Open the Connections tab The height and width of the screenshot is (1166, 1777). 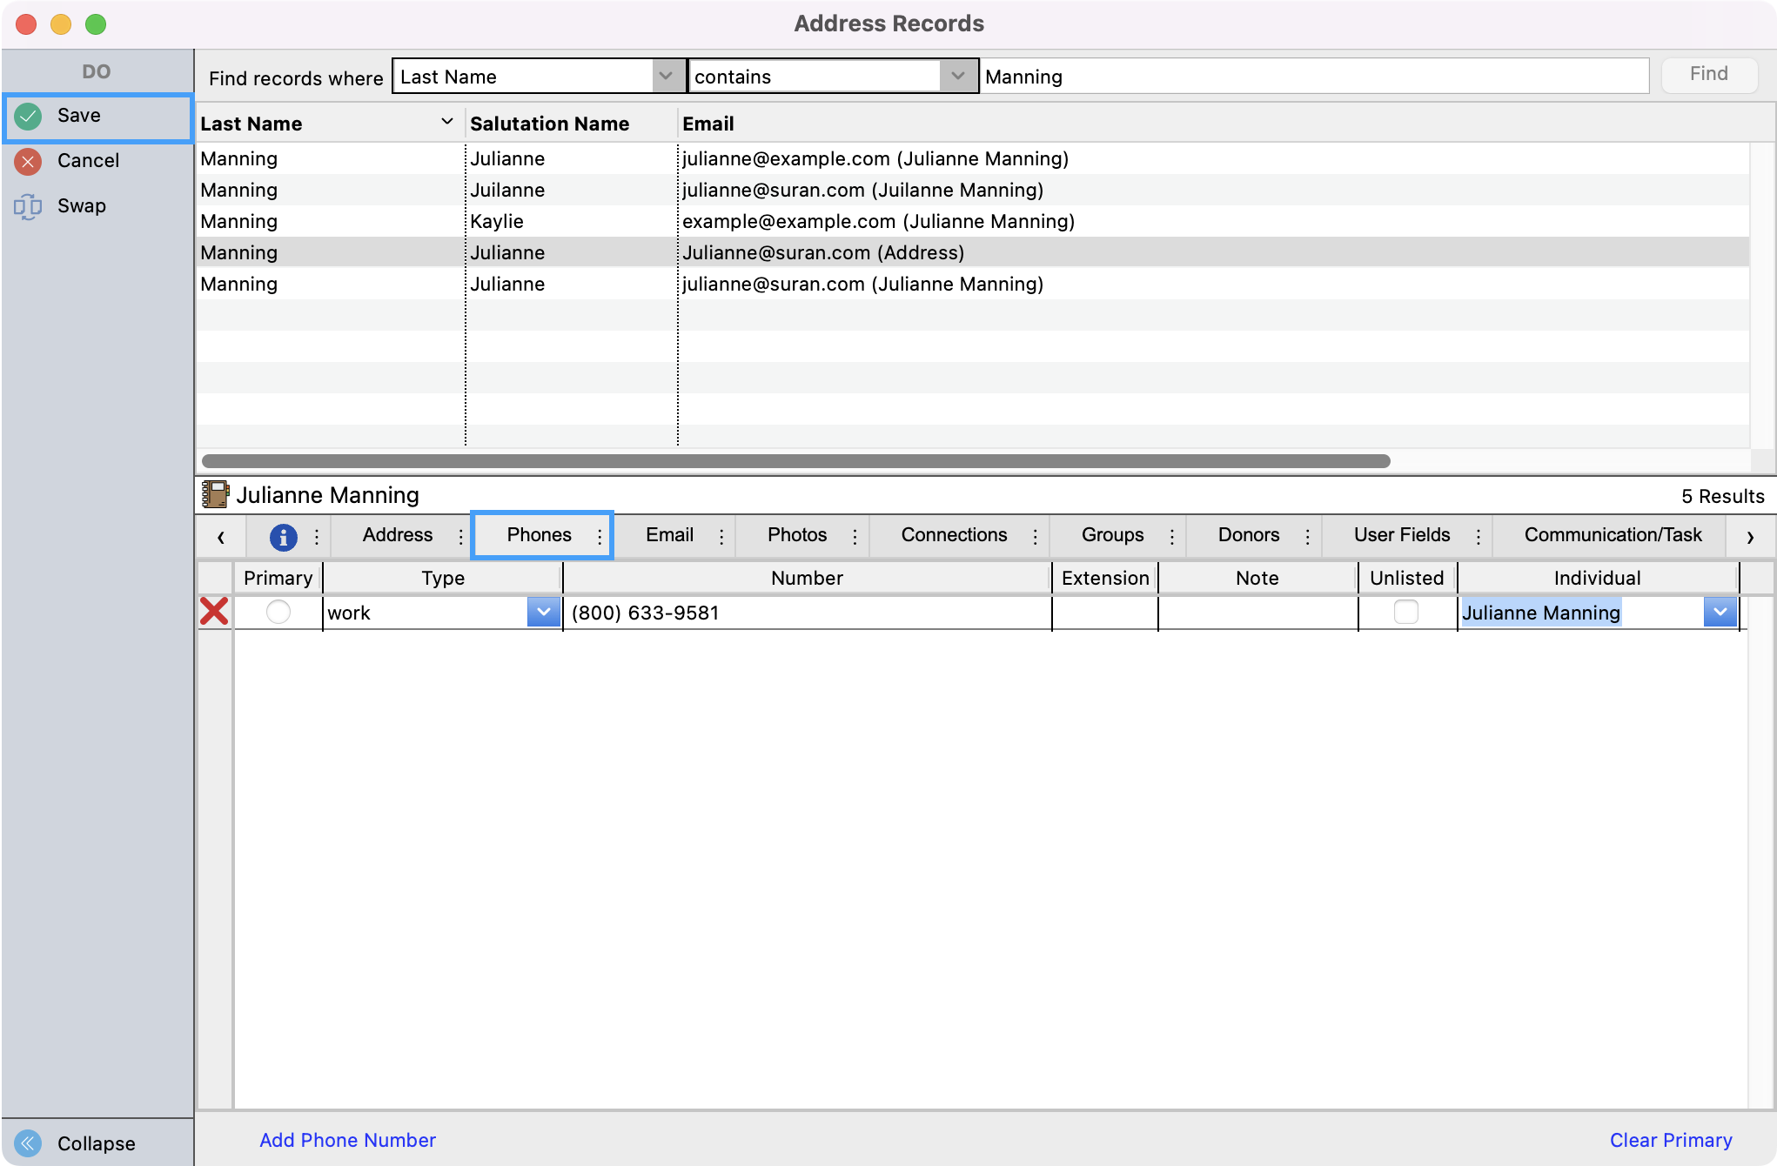pyautogui.click(x=954, y=535)
